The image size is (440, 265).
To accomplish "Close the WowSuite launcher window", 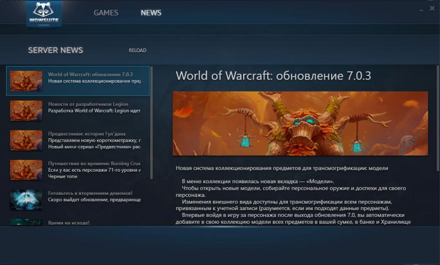I will 432,9.
